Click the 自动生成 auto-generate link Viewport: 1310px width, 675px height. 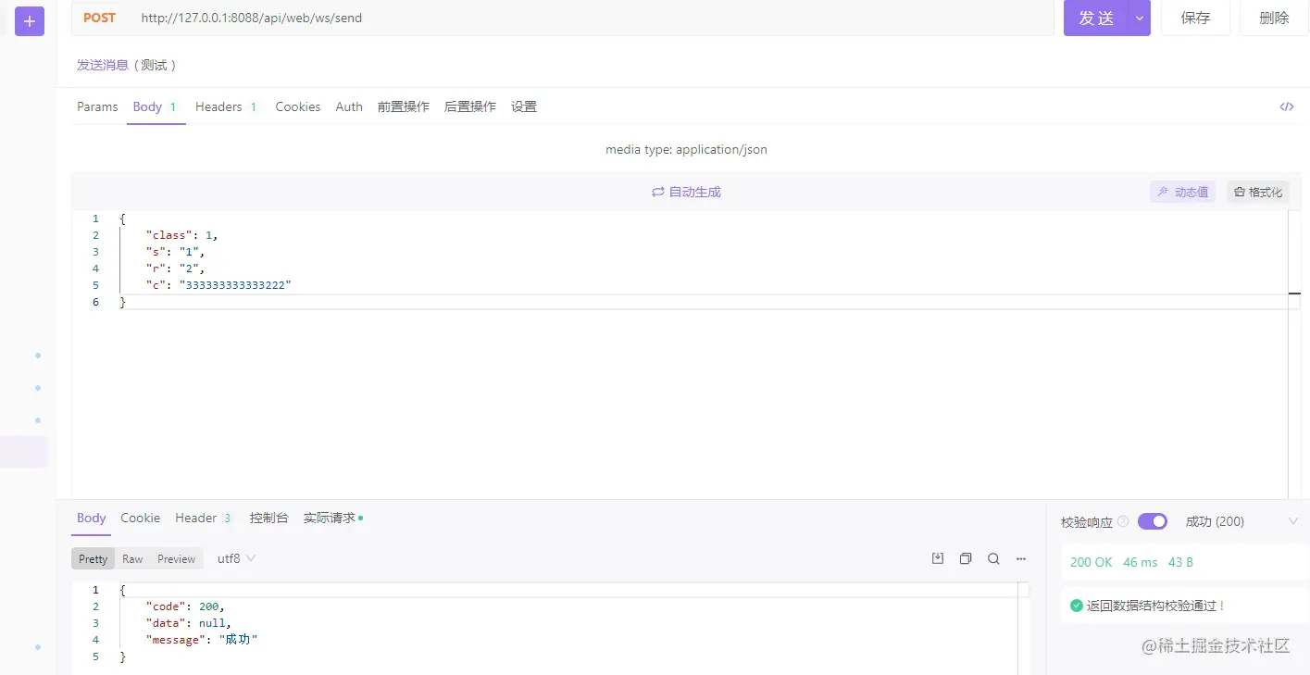click(686, 192)
